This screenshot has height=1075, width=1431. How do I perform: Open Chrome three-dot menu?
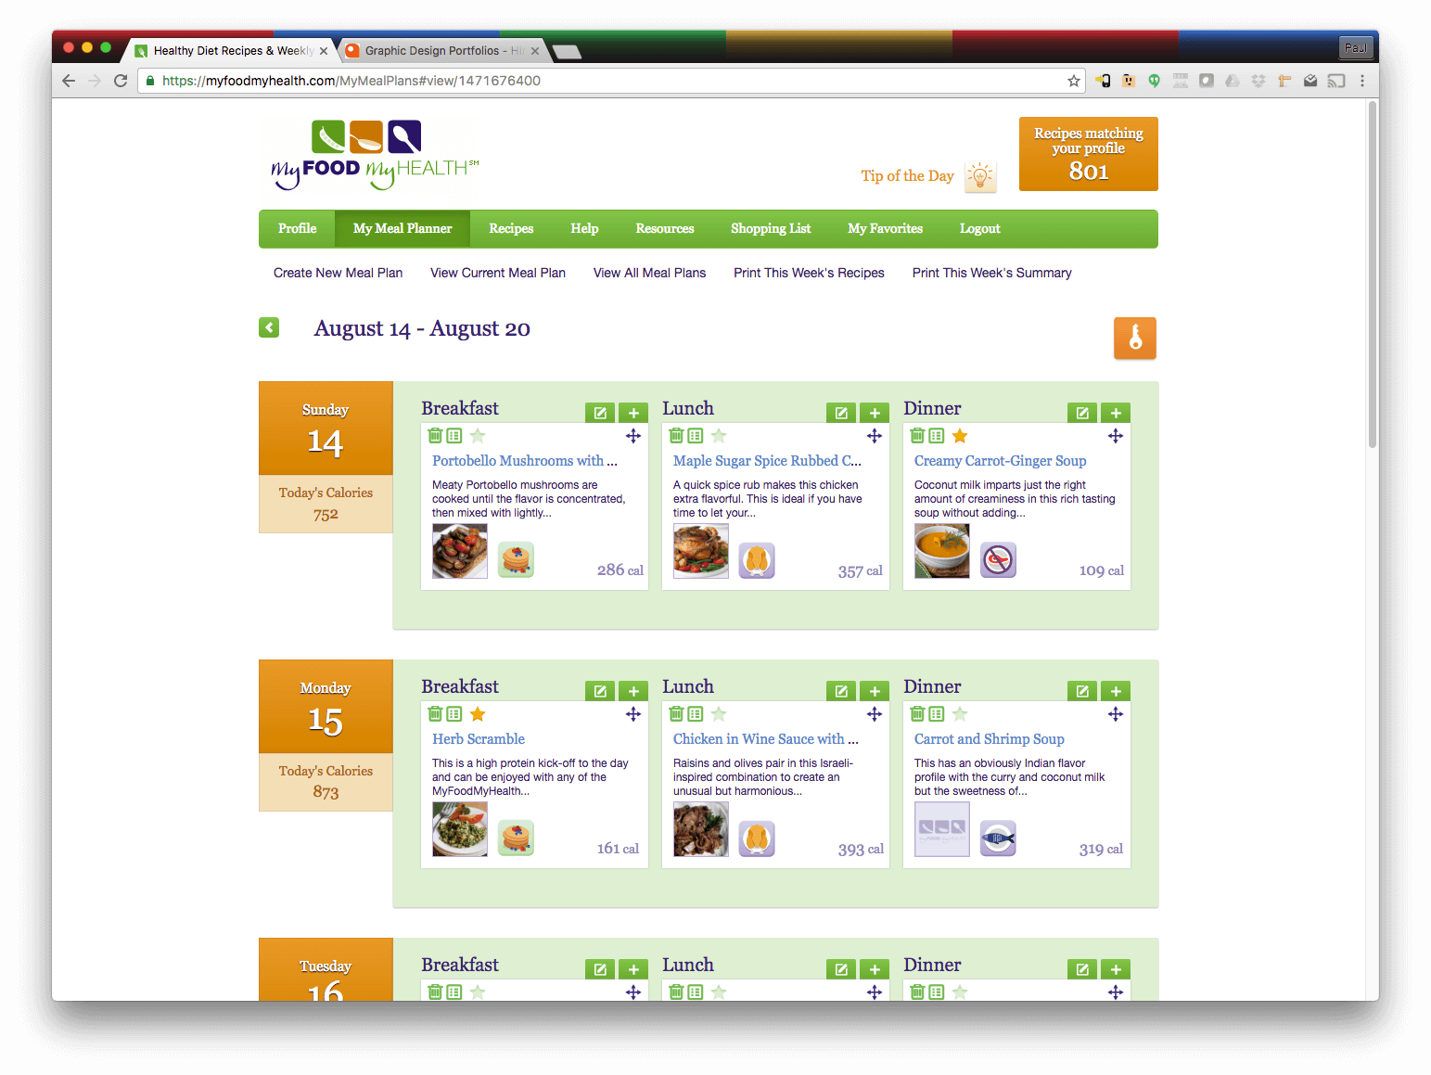(1361, 81)
